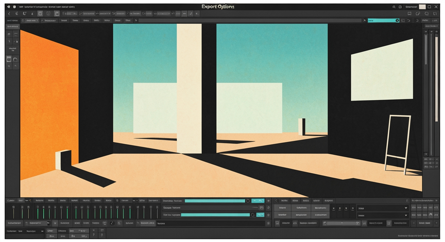Click the round icon beside the highlighted square tool
445x242 pixels.
coord(48,13)
